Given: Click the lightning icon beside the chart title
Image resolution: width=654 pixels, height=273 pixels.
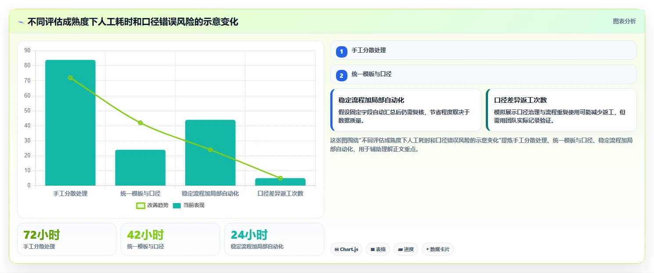Looking at the screenshot, I should click(x=21, y=22).
